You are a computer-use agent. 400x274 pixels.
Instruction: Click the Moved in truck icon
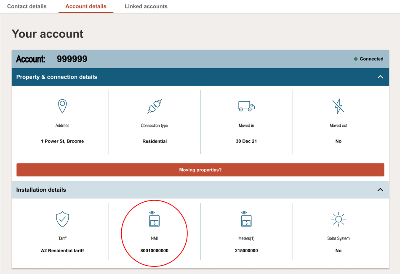246,106
